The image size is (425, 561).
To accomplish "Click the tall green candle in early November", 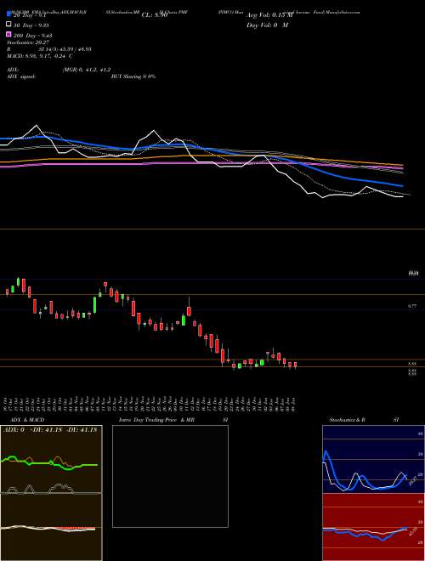I will click(x=95, y=304).
